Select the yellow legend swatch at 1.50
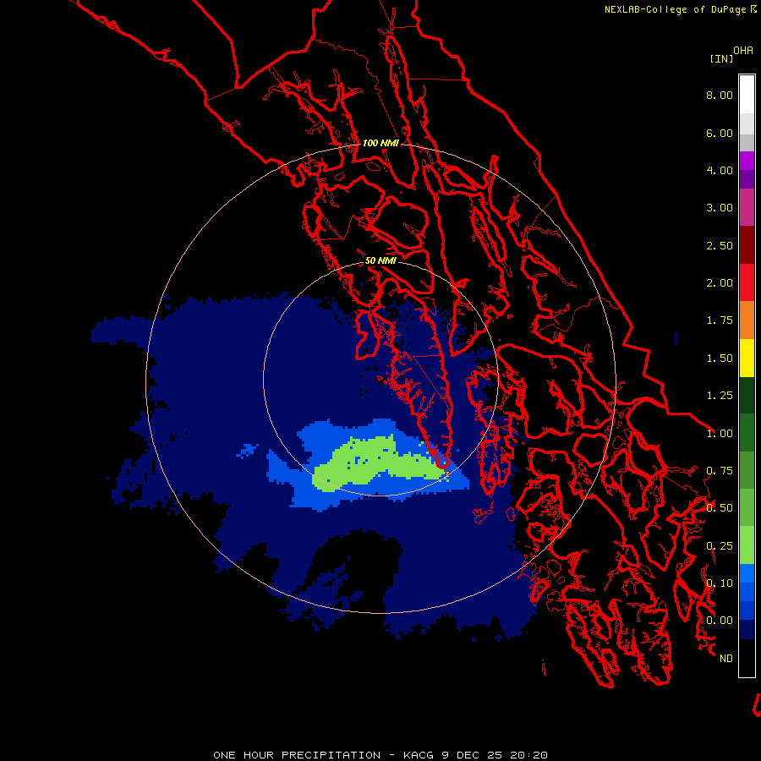The width and height of the screenshot is (761, 761). coord(747,358)
